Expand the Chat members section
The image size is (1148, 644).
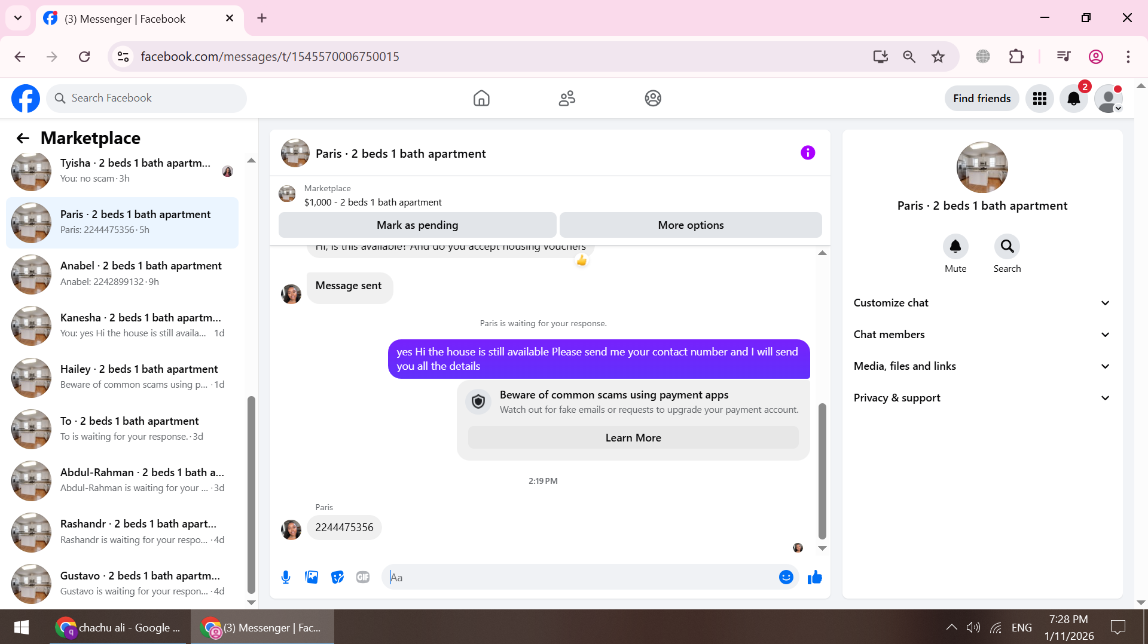click(x=982, y=335)
